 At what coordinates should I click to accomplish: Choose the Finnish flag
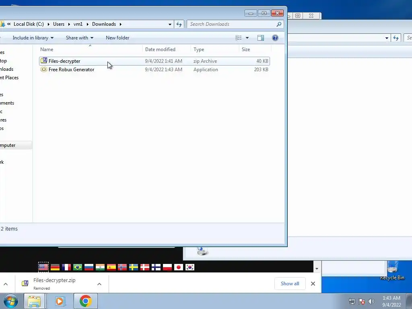click(x=156, y=267)
